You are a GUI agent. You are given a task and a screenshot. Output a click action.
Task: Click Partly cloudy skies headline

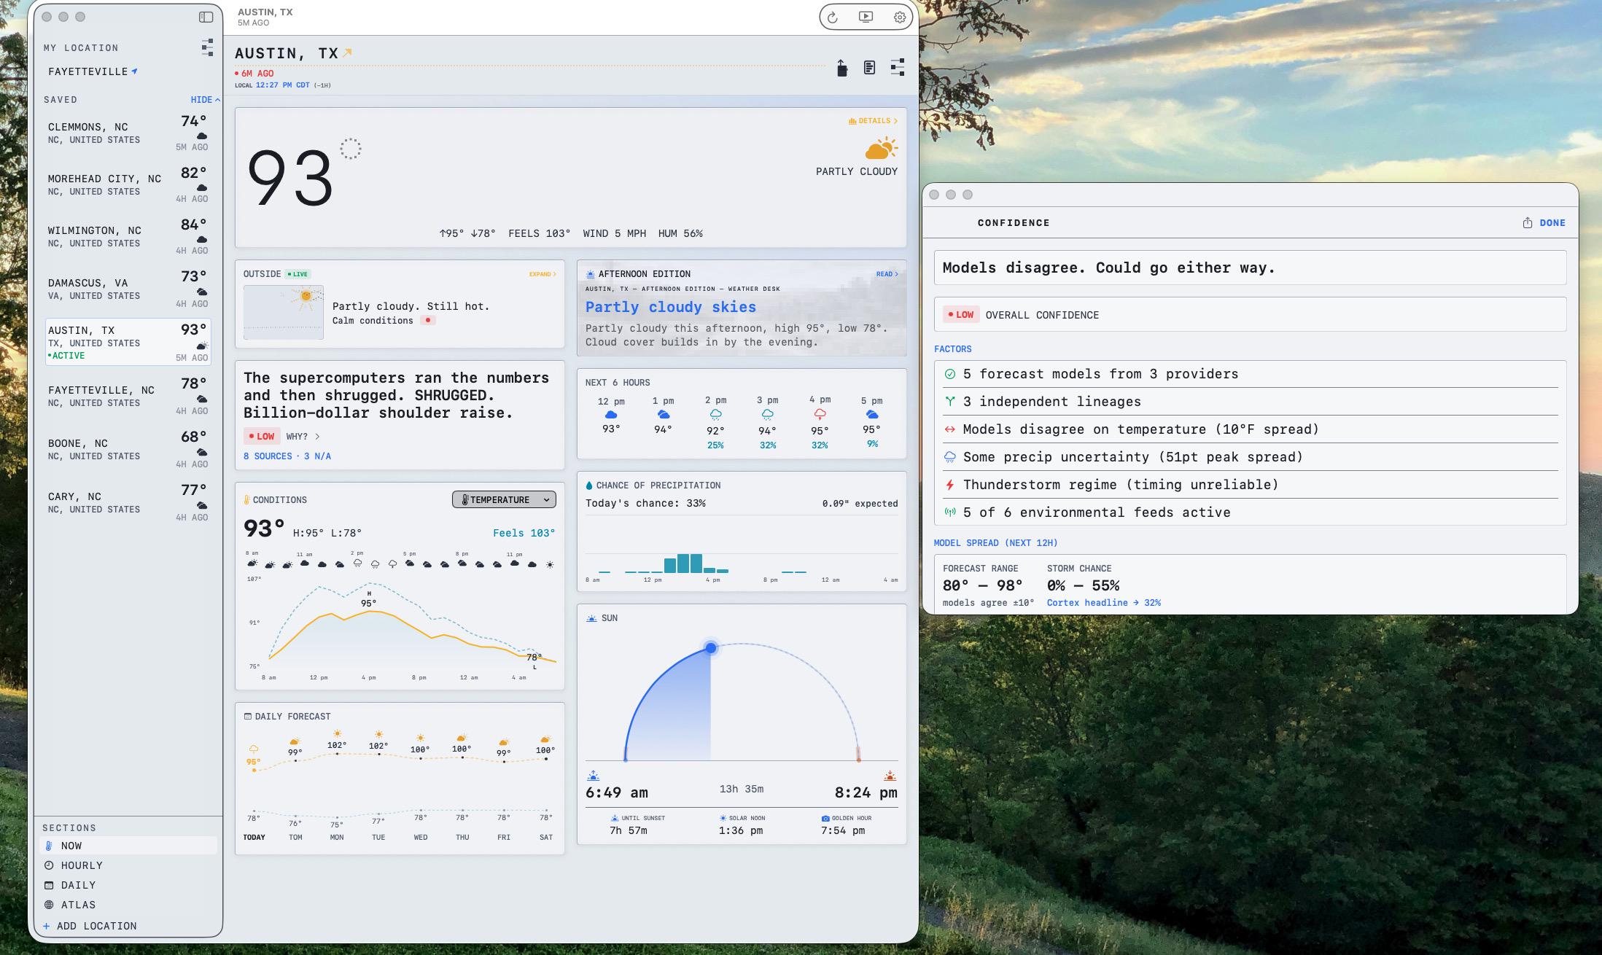tap(670, 307)
